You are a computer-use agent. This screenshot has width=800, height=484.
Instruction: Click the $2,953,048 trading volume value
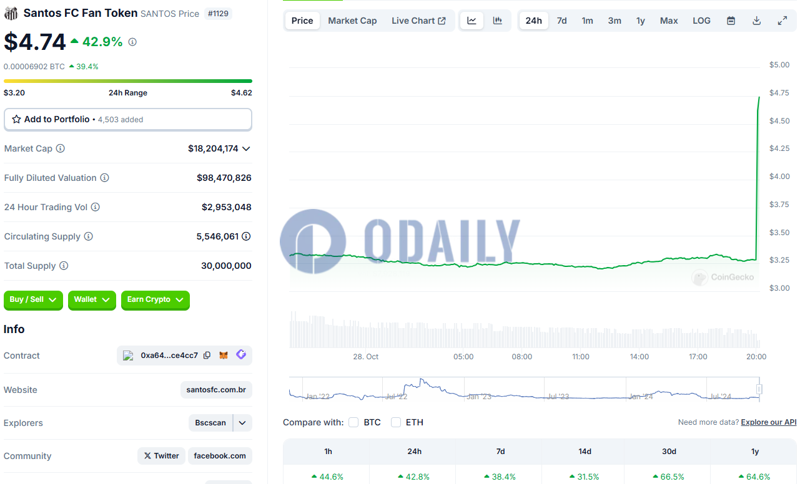(227, 207)
